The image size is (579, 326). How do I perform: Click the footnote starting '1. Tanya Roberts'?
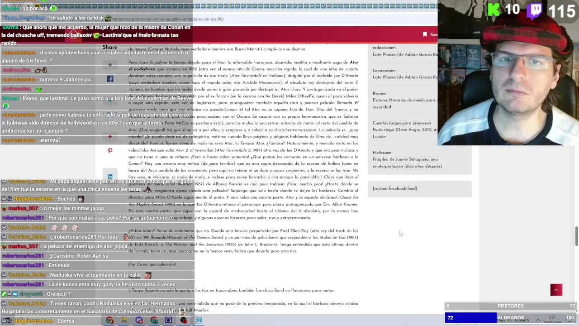[231, 290]
